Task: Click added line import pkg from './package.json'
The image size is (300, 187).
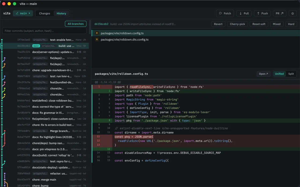Action: click(x=196, y=120)
